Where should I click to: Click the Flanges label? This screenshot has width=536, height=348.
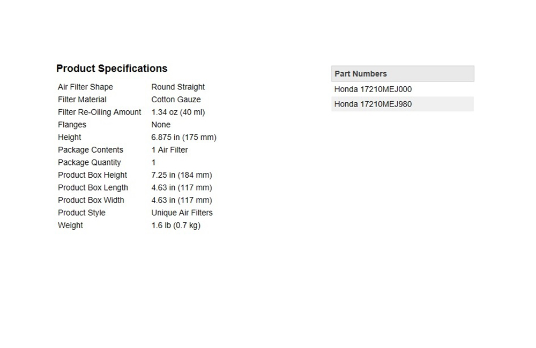(72, 125)
